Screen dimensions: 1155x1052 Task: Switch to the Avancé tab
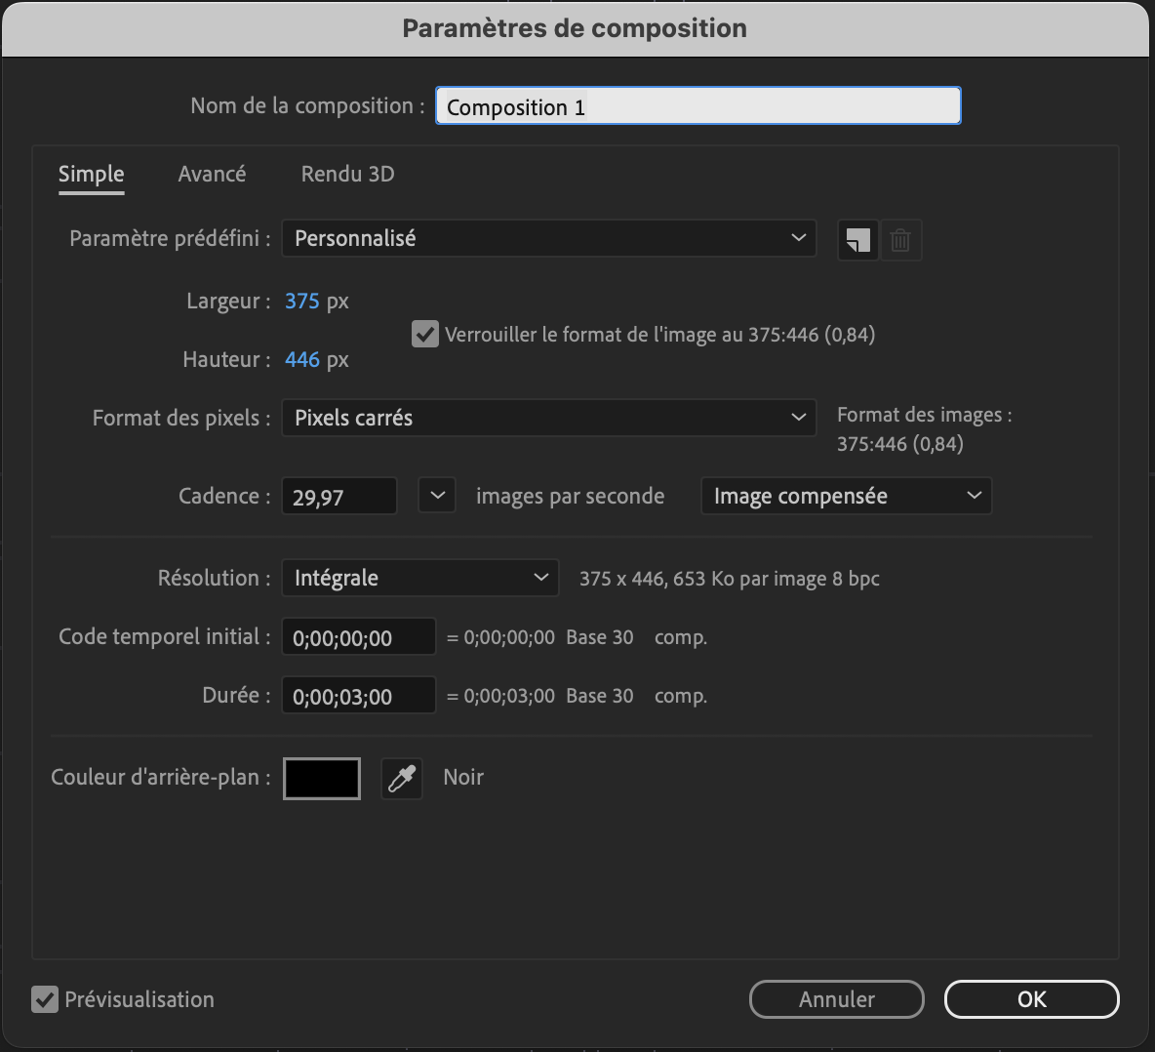tap(212, 174)
